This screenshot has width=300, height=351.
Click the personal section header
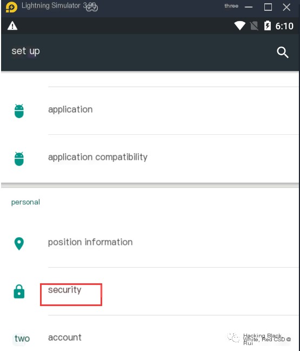click(x=25, y=202)
